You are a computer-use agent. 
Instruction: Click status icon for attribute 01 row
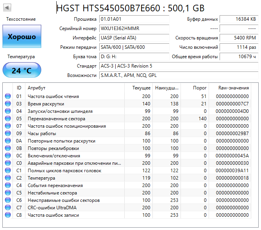coord(8,96)
